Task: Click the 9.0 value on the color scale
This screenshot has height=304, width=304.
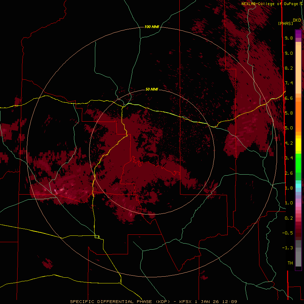Action: tap(289, 53)
